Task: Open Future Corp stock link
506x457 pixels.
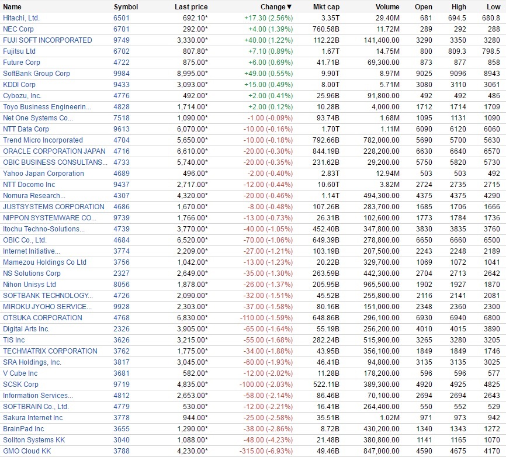Action: (22, 63)
